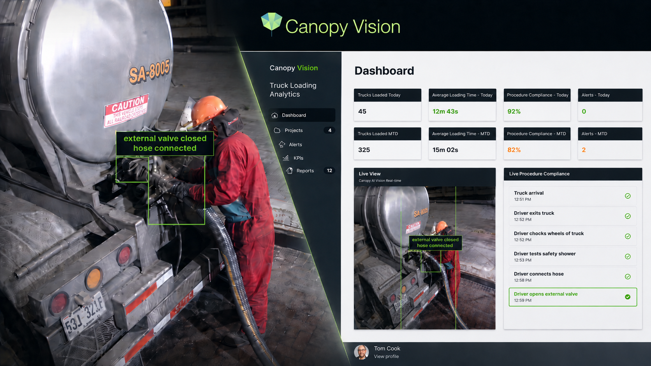Click the Projects folder icon
The height and width of the screenshot is (366, 651).
pyautogui.click(x=277, y=130)
